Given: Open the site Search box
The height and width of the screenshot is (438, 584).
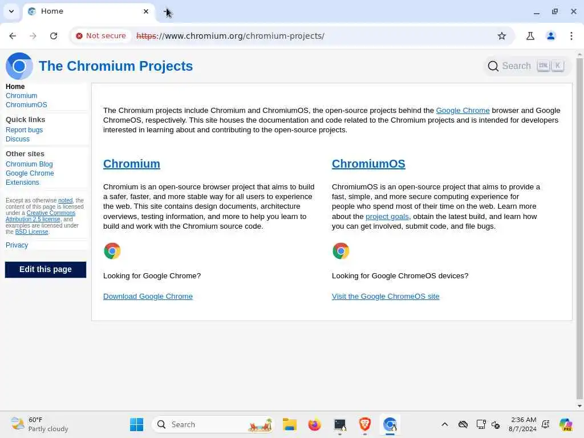Looking at the screenshot, I should click(x=526, y=66).
